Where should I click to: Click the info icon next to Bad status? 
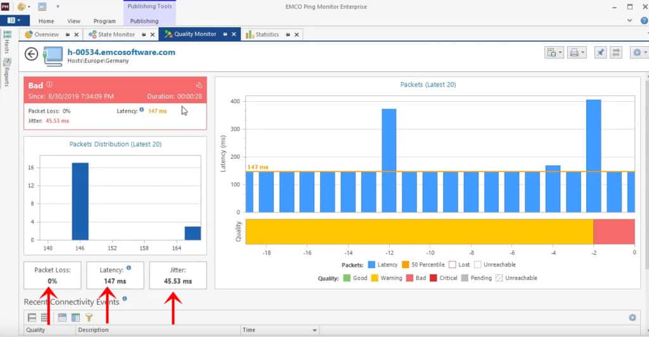pyautogui.click(x=49, y=84)
